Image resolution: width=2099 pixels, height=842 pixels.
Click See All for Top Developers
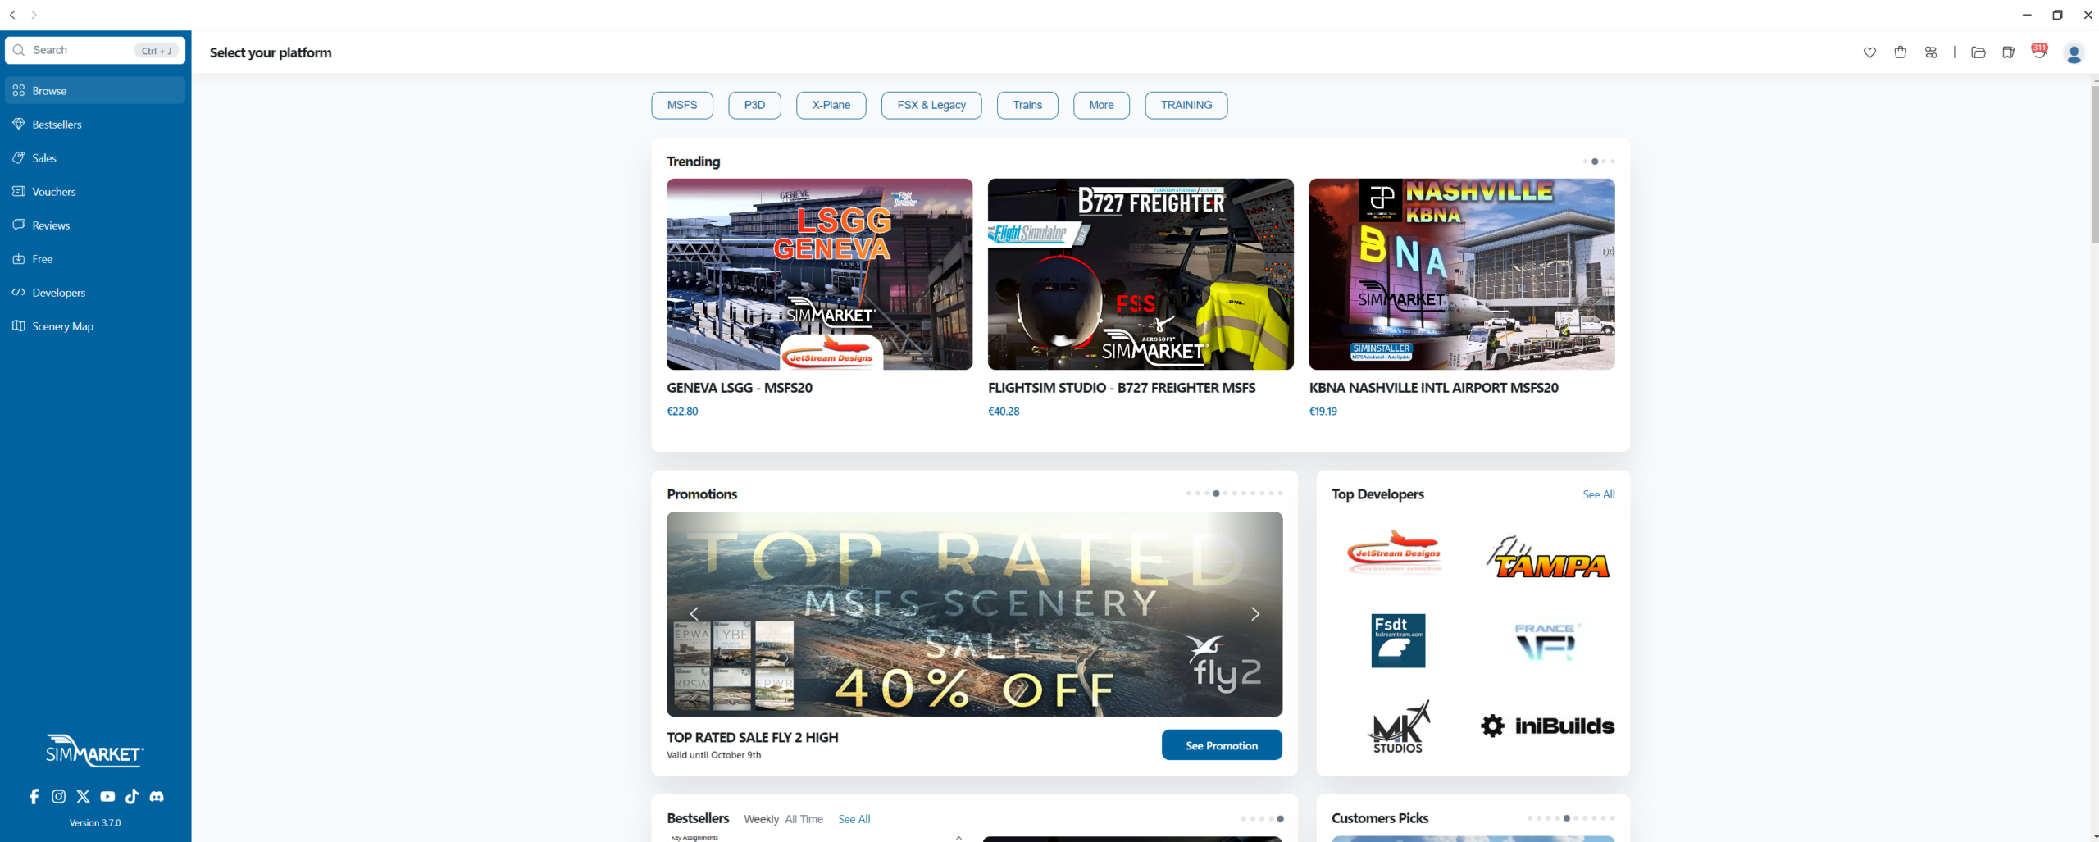[x=1598, y=494]
